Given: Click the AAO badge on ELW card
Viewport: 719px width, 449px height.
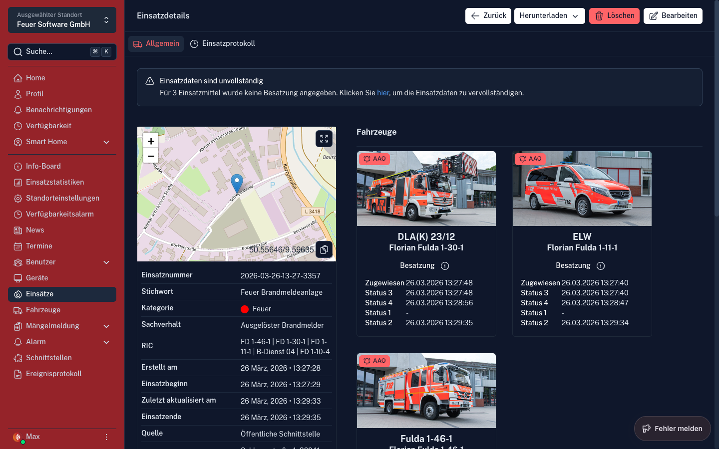Looking at the screenshot, I should point(530,159).
